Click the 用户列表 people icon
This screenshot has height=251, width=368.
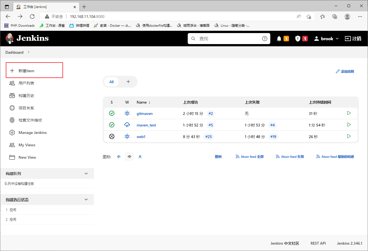[12, 83]
